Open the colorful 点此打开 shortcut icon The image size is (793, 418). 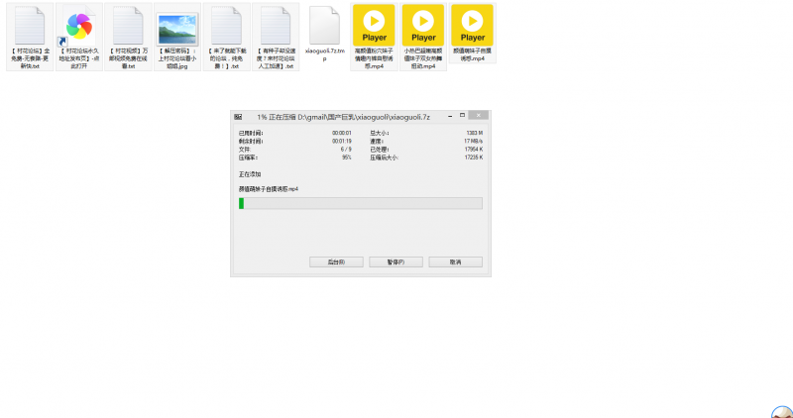pyautogui.click(x=78, y=27)
